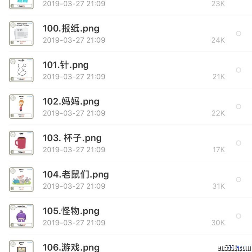The height and width of the screenshot is (252, 252).
Task: Open the file 103. 杯子.png
Action: 72,138
